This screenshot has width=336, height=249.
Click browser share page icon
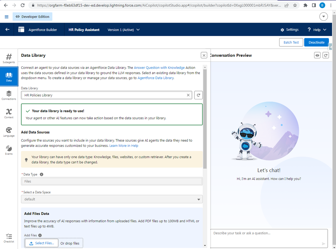tap(287, 5)
